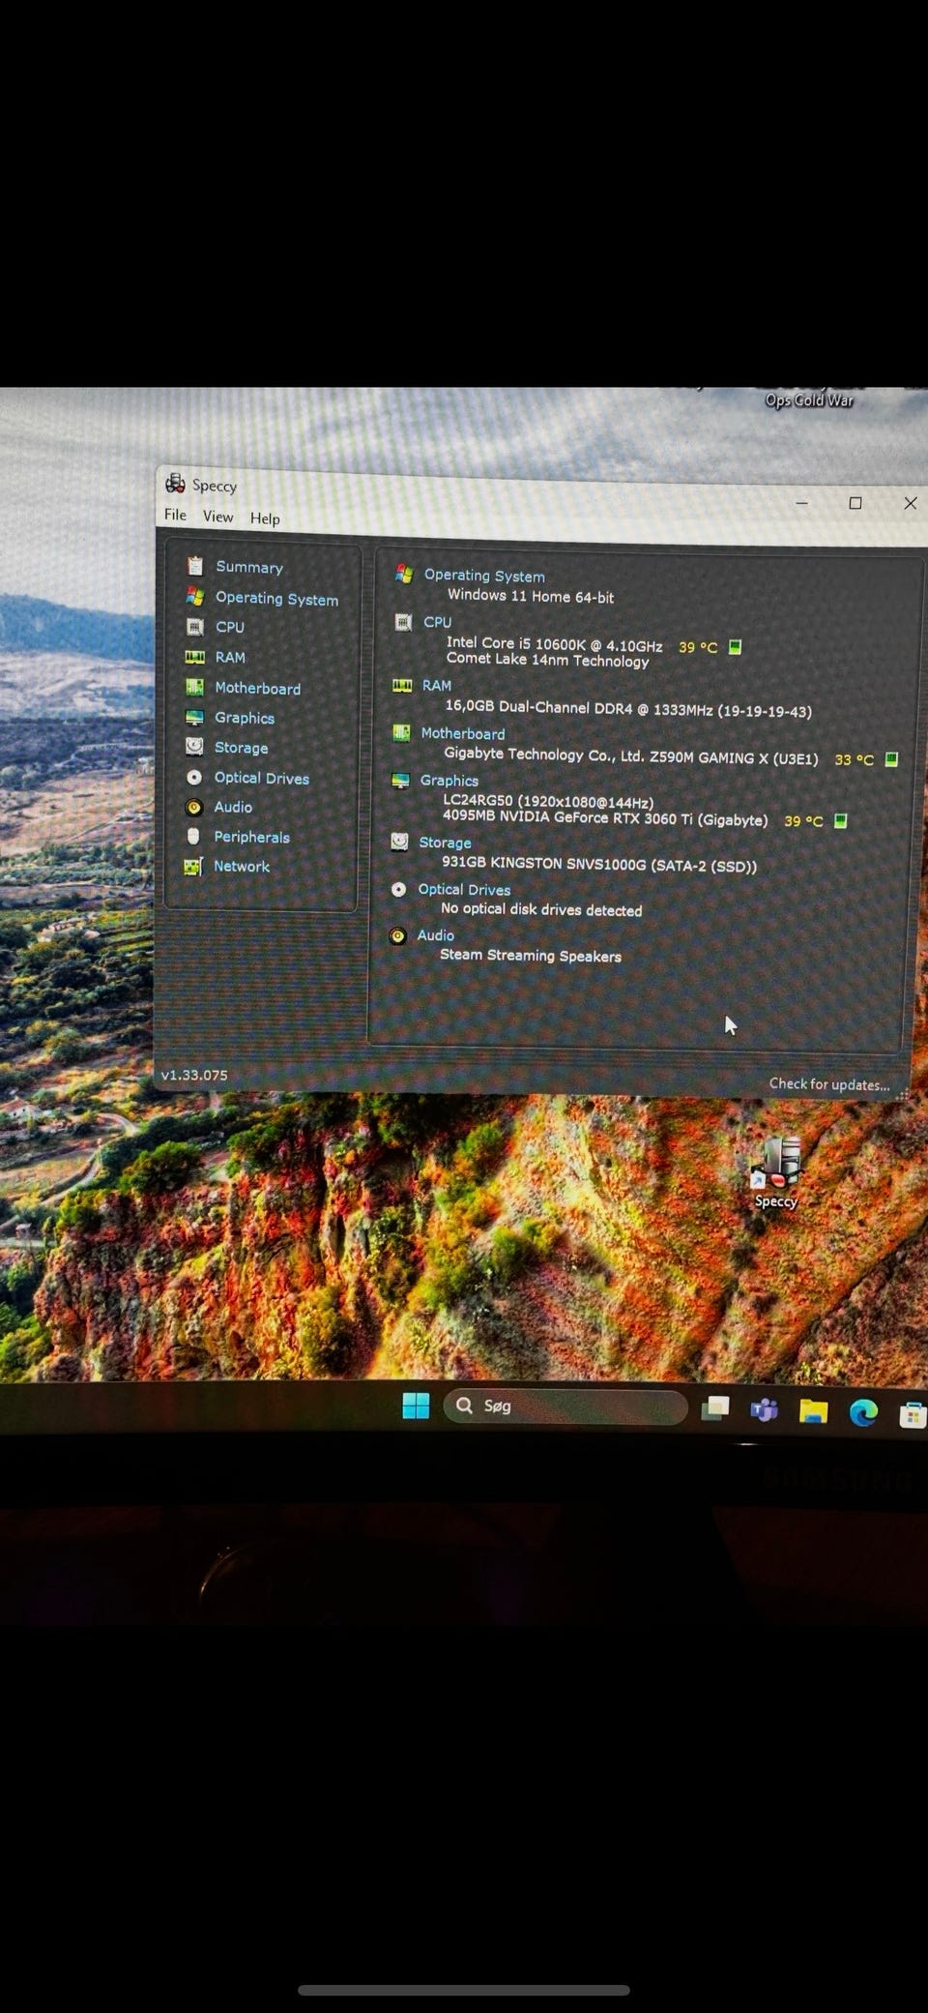Select the Optical Drives disc icon in sidebar

194,777
